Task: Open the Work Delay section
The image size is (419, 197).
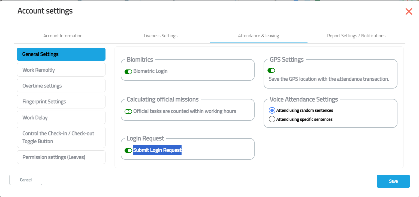Action: click(61, 118)
